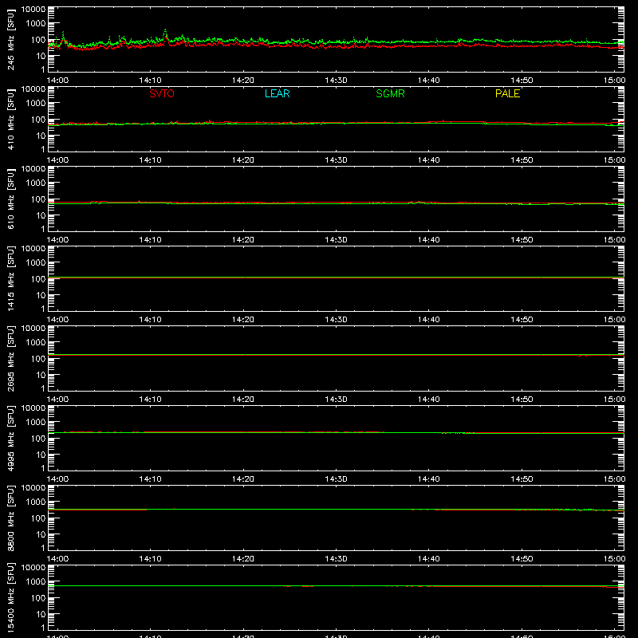Viewport: 638px width, 638px height.
Task: Click 14:10 time label below 245 MHz plot
Action: (150, 81)
